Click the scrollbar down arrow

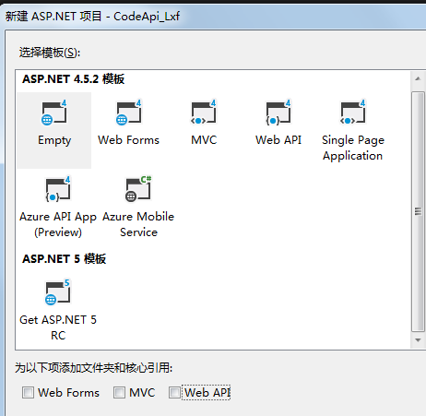click(418, 340)
